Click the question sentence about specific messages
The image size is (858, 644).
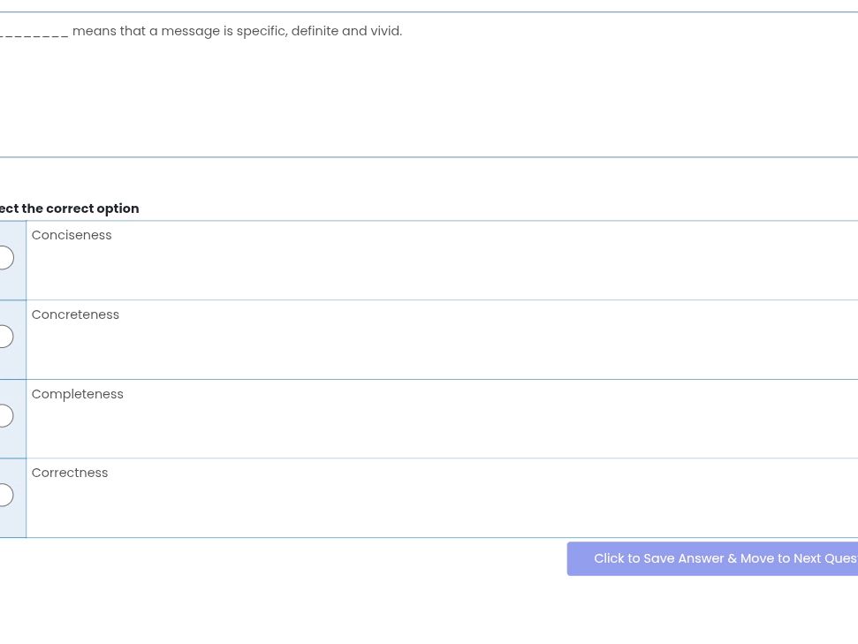(237, 31)
